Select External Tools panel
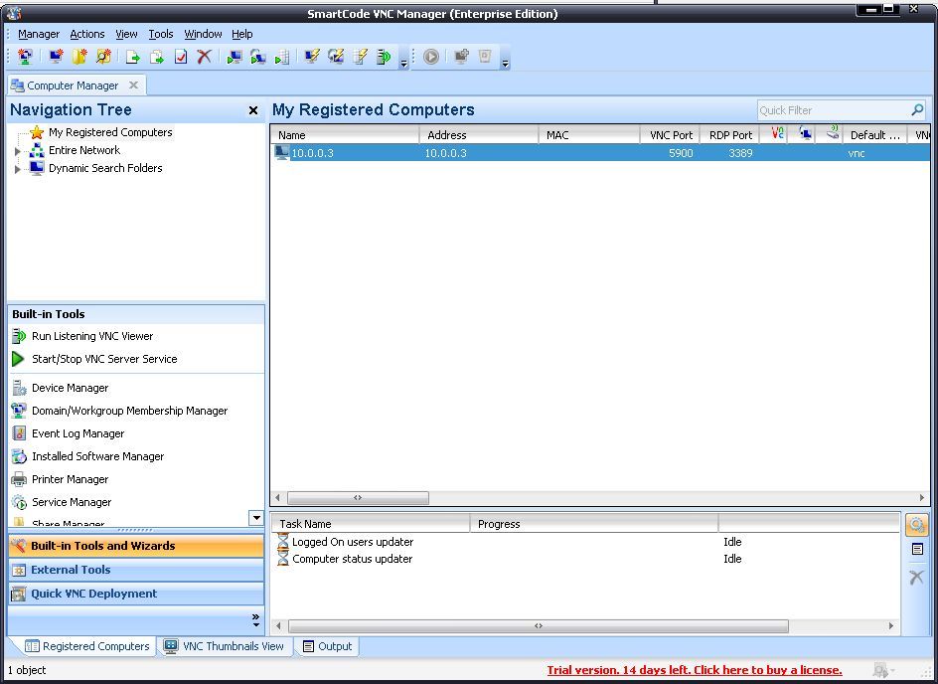Screen dimensions: 938x684 (x=136, y=570)
